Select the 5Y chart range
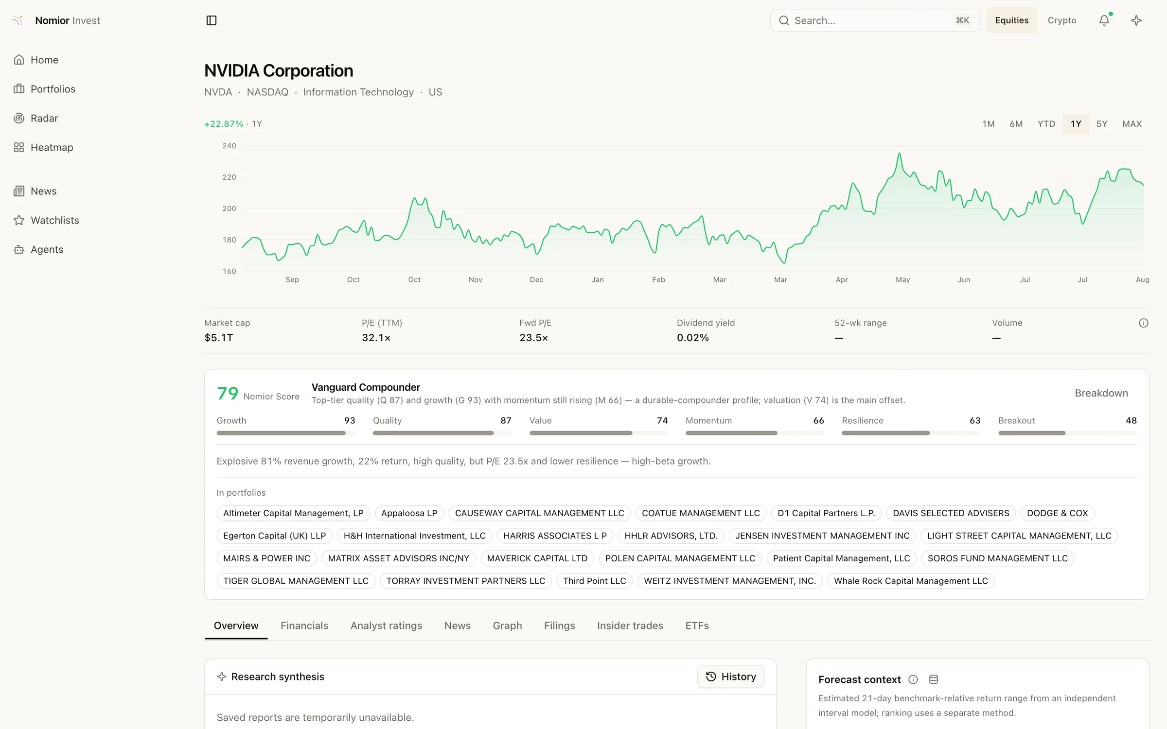 point(1102,124)
